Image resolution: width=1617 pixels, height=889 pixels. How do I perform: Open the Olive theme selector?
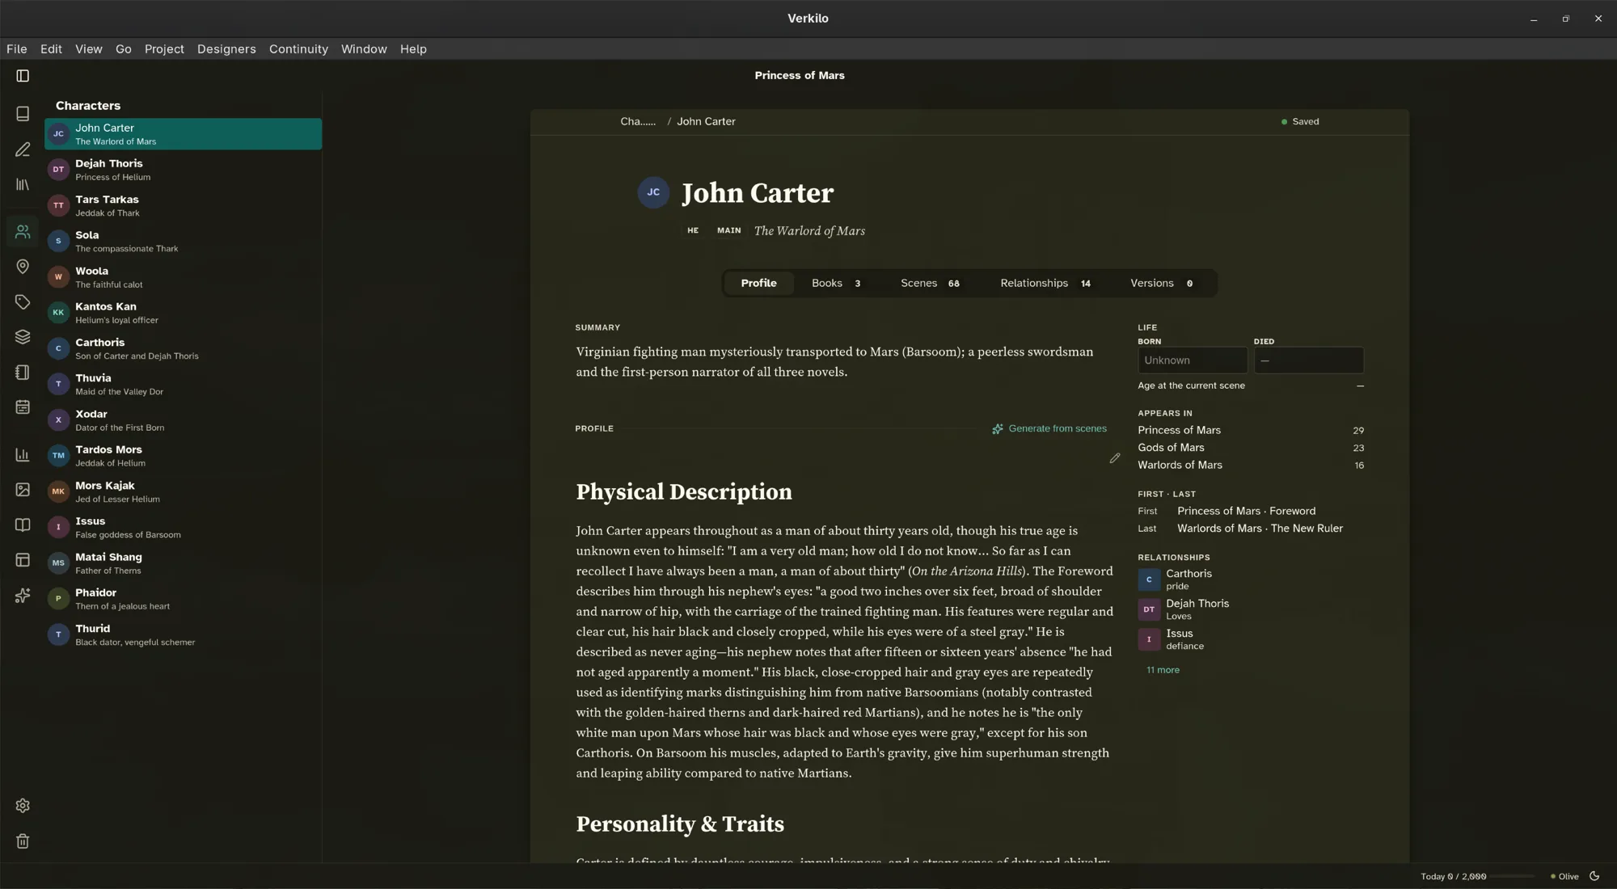click(x=1564, y=877)
